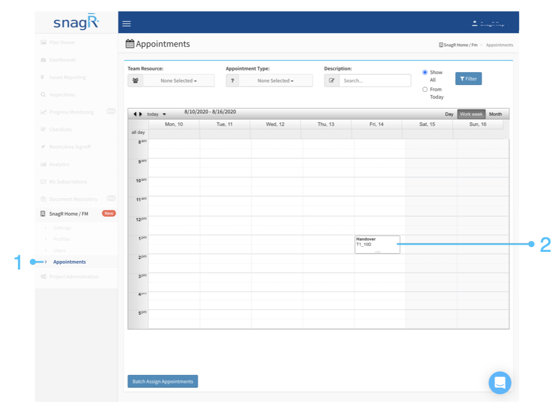The image size is (554, 416).
Task: Click the Progress Monitoring chart icon
Action: [x=43, y=112]
